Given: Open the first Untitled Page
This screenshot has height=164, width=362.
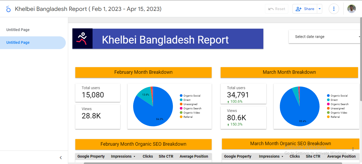Looking at the screenshot, I should tap(18, 30).
